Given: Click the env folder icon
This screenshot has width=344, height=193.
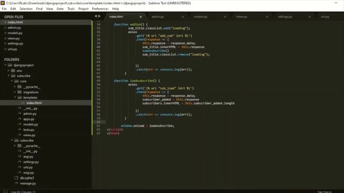Looking at the screenshot, I should tap(13, 71).
